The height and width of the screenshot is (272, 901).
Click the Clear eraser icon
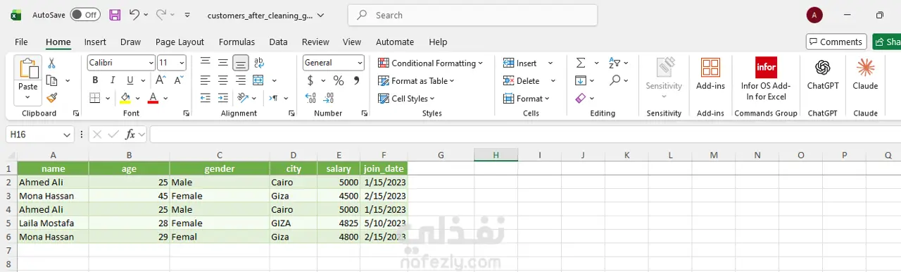(x=581, y=98)
